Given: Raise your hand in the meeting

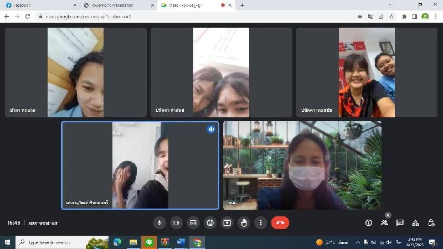Looking at the screenshot, I should pos(244,222).
